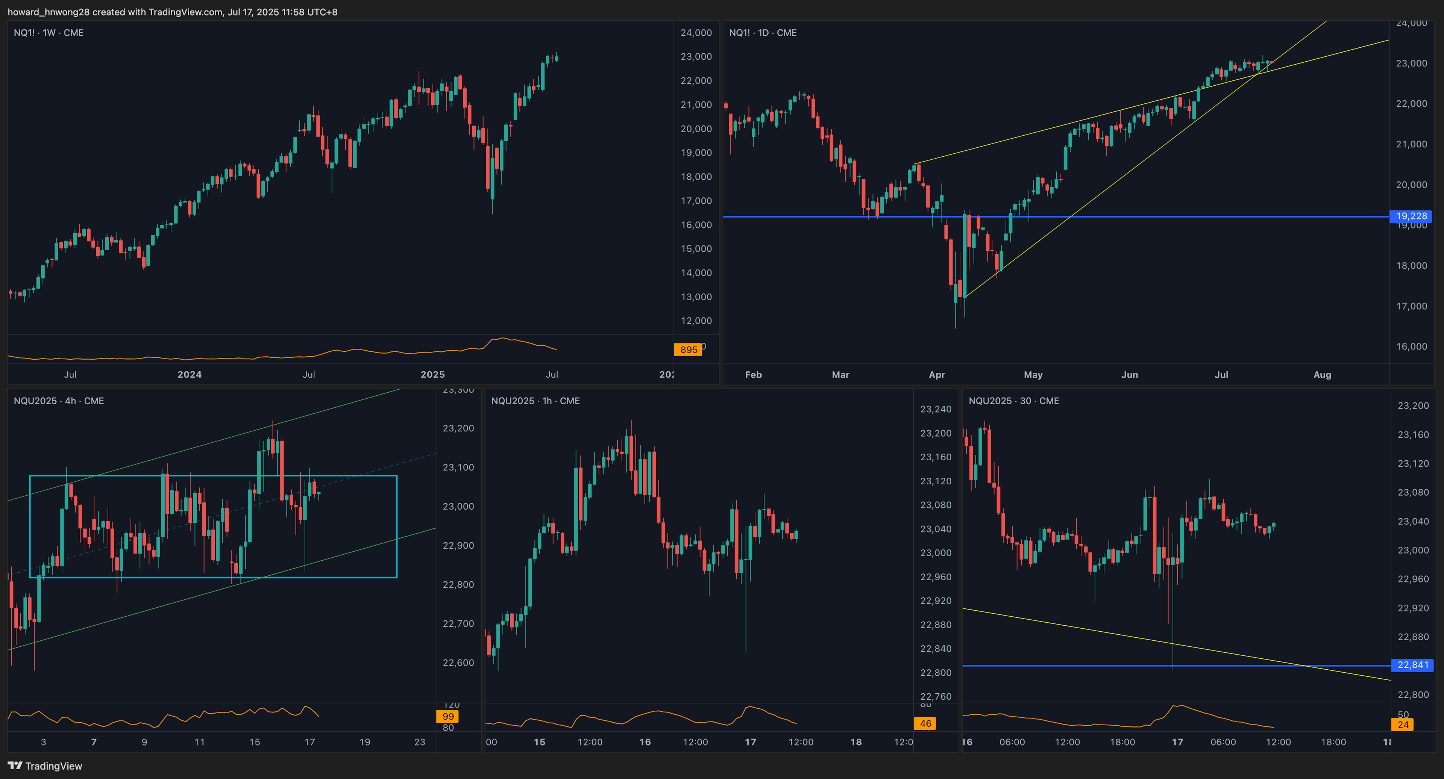Screen dimensions: 1444x779
Task: Click May on the daily chart time axis
Action: point(1033,375)
